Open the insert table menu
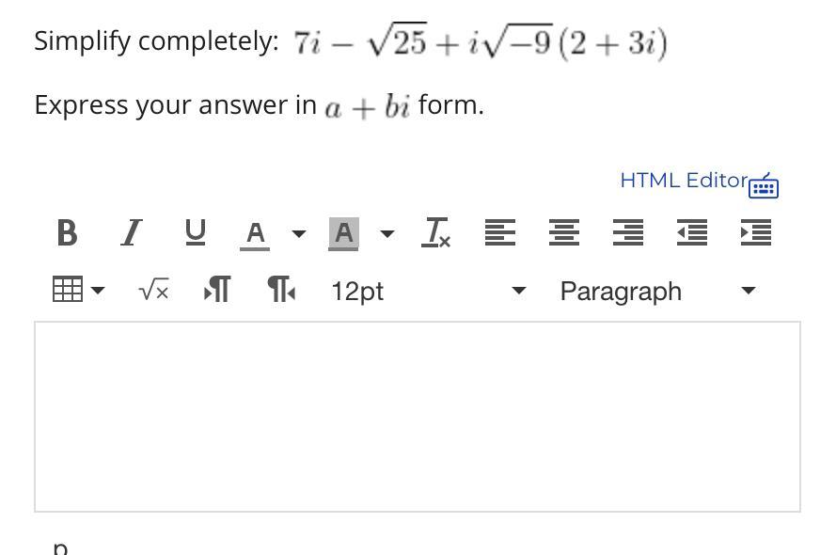This screenshot has height=555, width=836. click(78, 291)
